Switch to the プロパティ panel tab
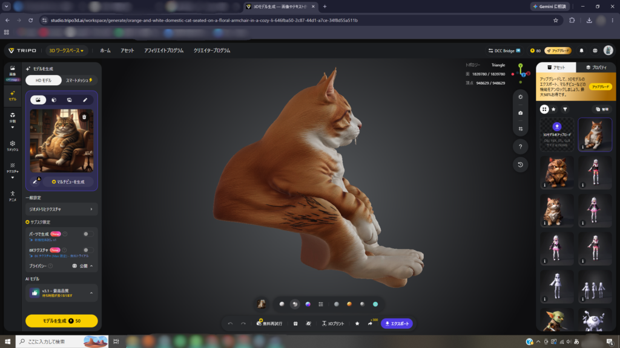Image resolution: width=620 pixels, height=348 pixels. 596,68
